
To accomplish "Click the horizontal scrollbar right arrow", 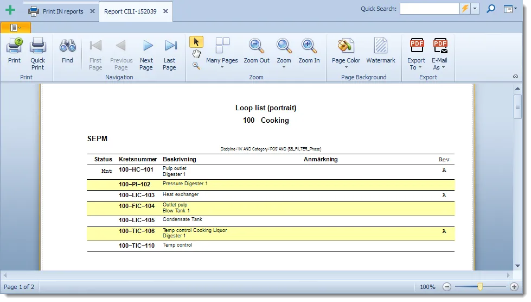I will coord(508,275).
